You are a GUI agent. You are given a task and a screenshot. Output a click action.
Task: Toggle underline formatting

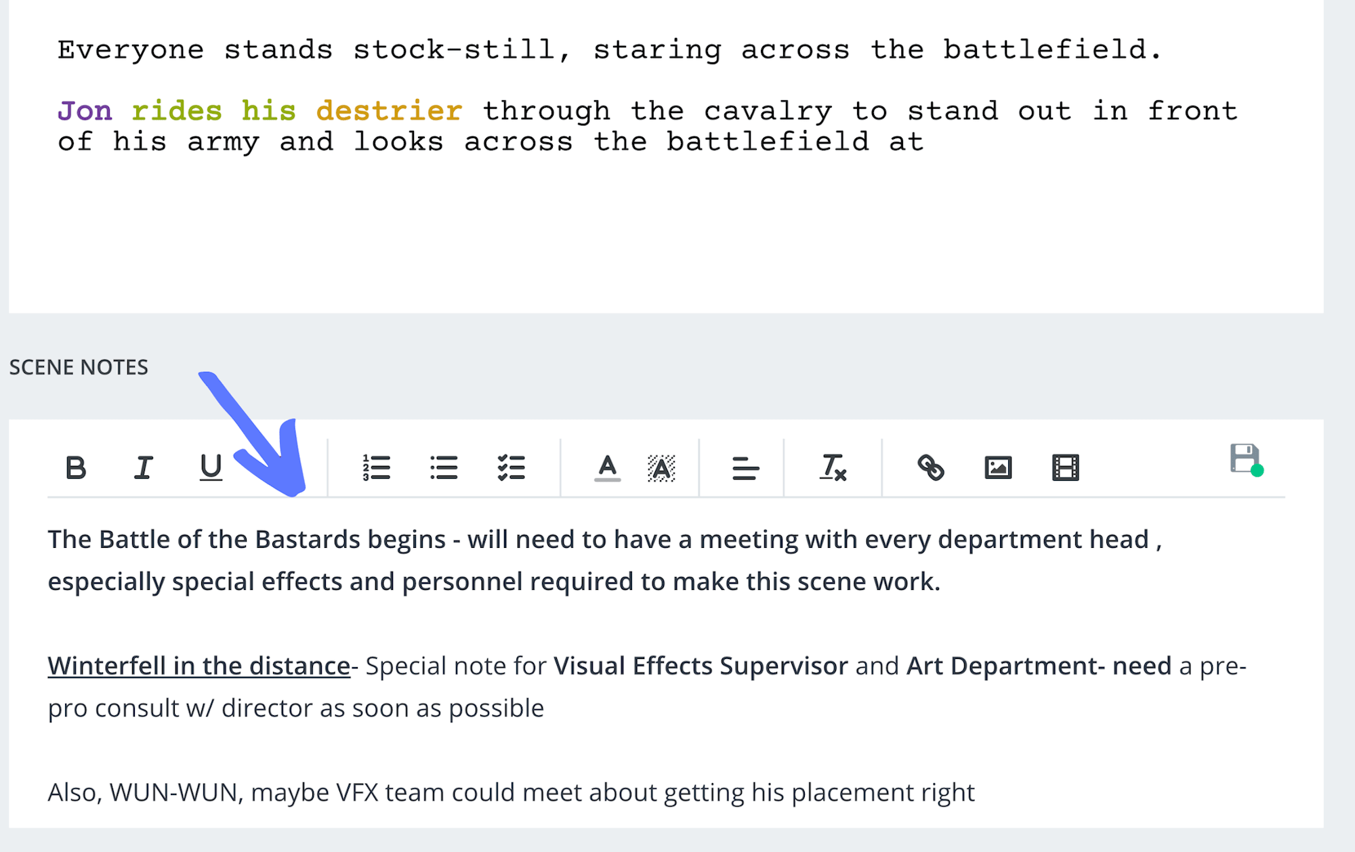pyautogui.click(x=211, y=467)
